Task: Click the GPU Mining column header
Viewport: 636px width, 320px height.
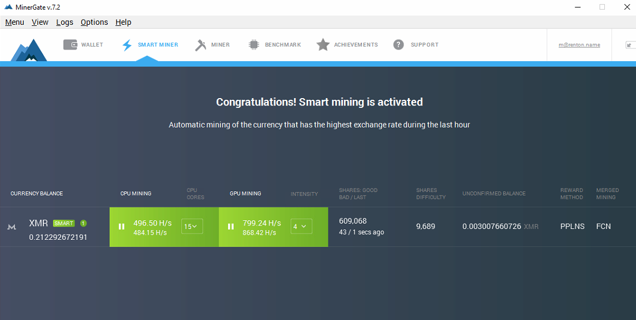Action: [x=245, y=194]
